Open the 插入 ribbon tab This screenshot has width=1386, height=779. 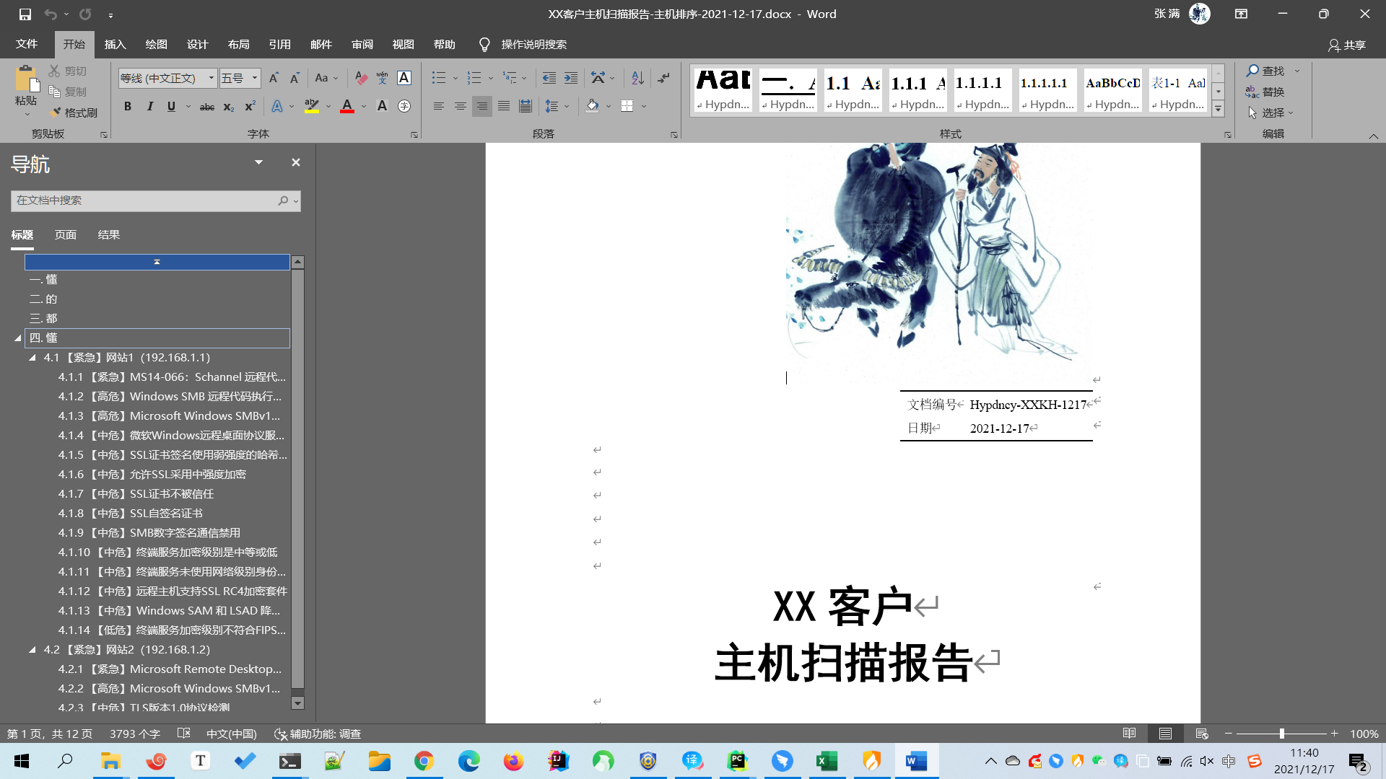[115, 45]
